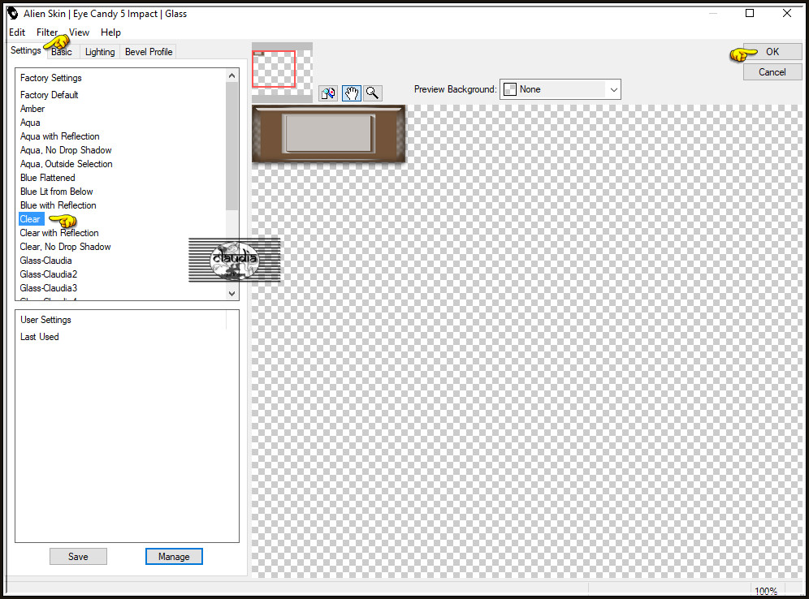Select the Blue Flattened preset
This screenshot has height=599, width=809.
tap(48, 178)
